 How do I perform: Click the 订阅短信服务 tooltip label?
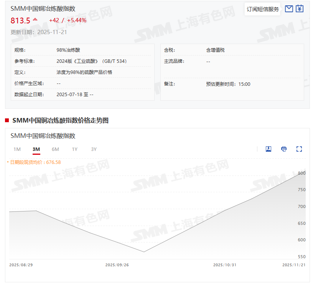(263, 9)
